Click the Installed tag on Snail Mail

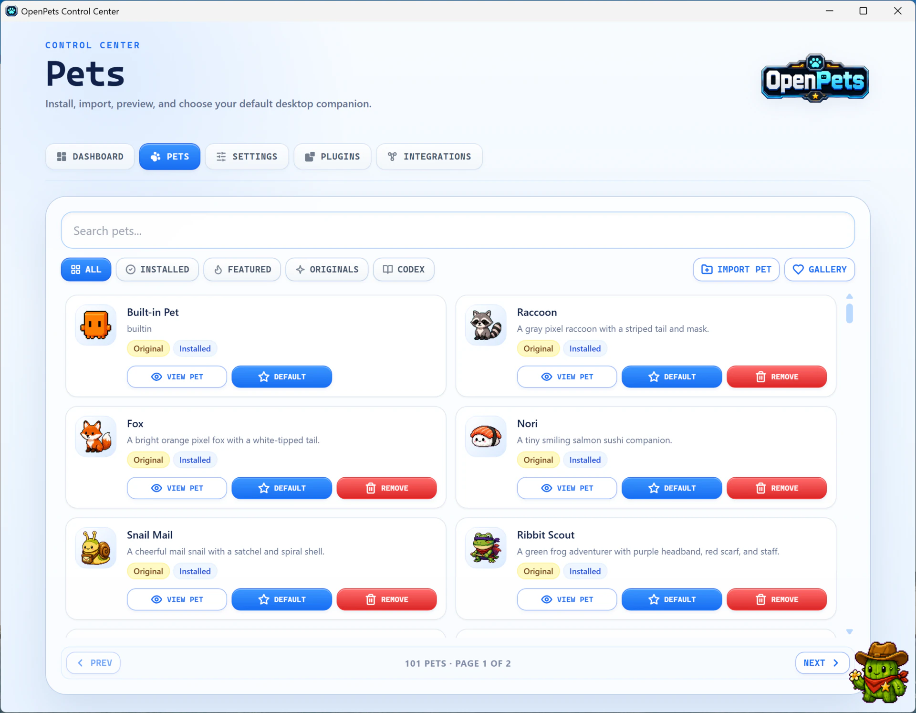tap(195, 571)
